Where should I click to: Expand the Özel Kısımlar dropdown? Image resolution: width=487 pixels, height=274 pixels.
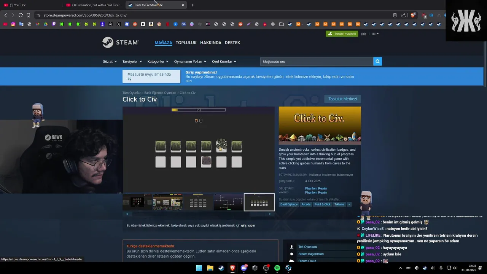[224, 61]
